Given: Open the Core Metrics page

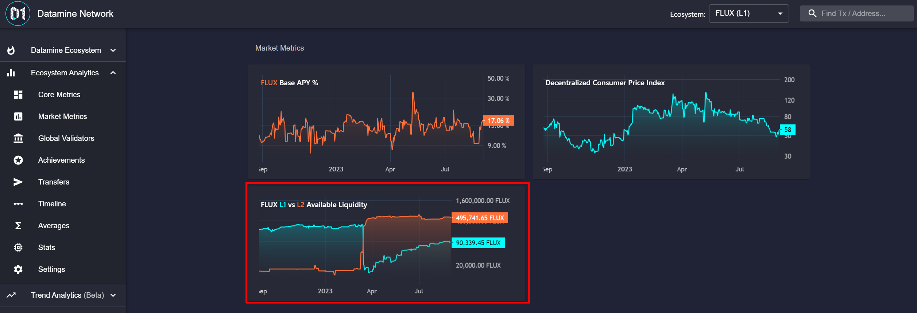Looking at the screenshot, I should point(59,95).
